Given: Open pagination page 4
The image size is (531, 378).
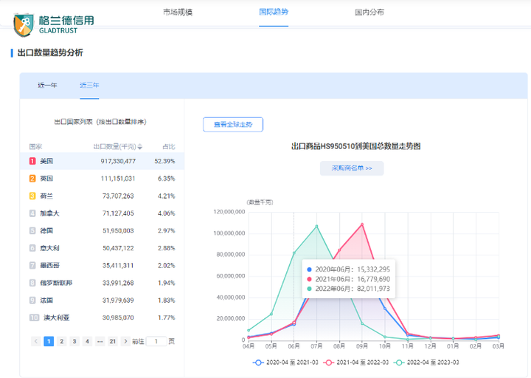Looking at the screenshot, I should click(87, 341).
